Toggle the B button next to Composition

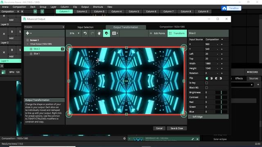tap(22, 11)
